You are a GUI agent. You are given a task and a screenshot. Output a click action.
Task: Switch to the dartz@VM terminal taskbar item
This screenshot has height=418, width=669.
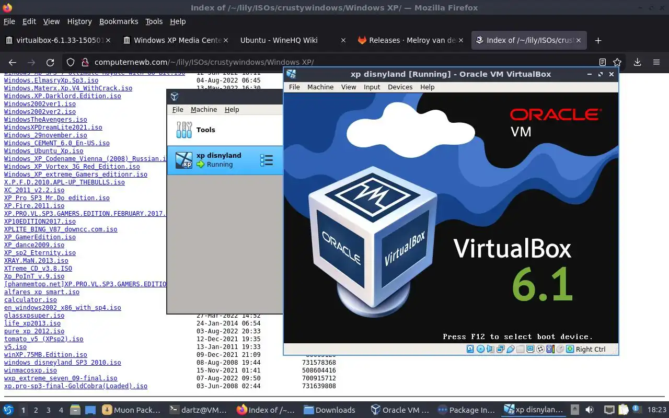pos(199,410)
